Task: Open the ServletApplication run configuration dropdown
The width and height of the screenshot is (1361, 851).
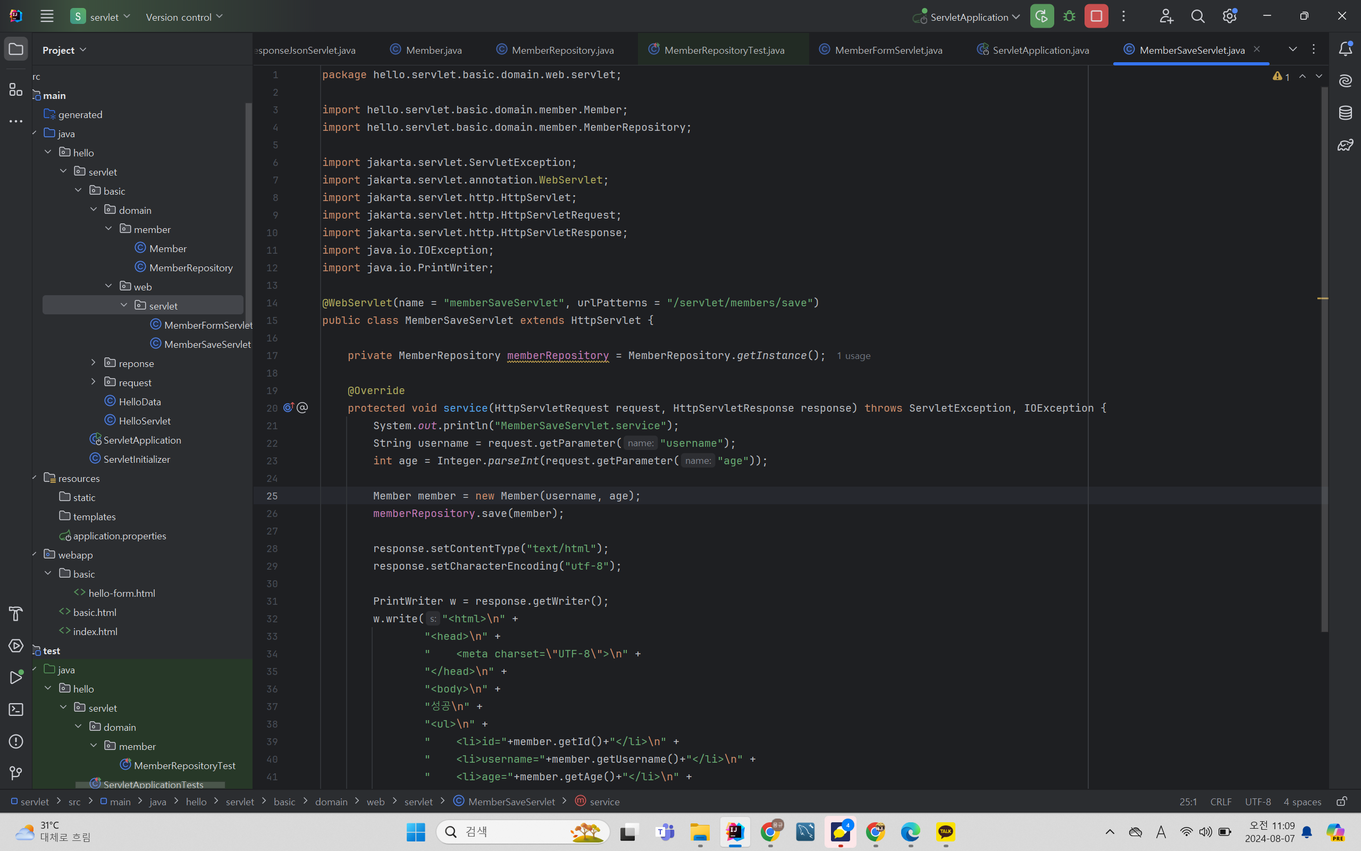Action: click(x=966, y=17)
